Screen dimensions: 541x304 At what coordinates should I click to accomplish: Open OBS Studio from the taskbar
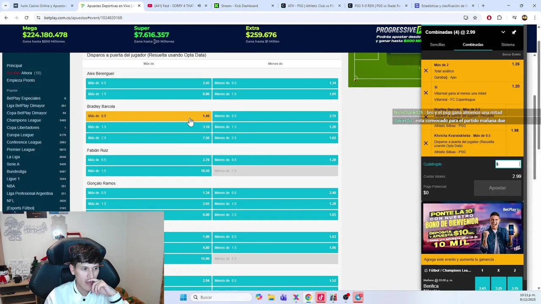[x=346, y=297]
